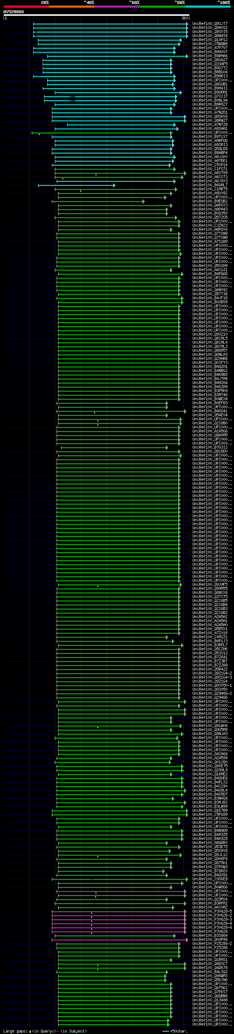The height and width of the screenshot is (1034, 234).
Task: Click the red 20% identity legend segment
Action: click(26, 7)
